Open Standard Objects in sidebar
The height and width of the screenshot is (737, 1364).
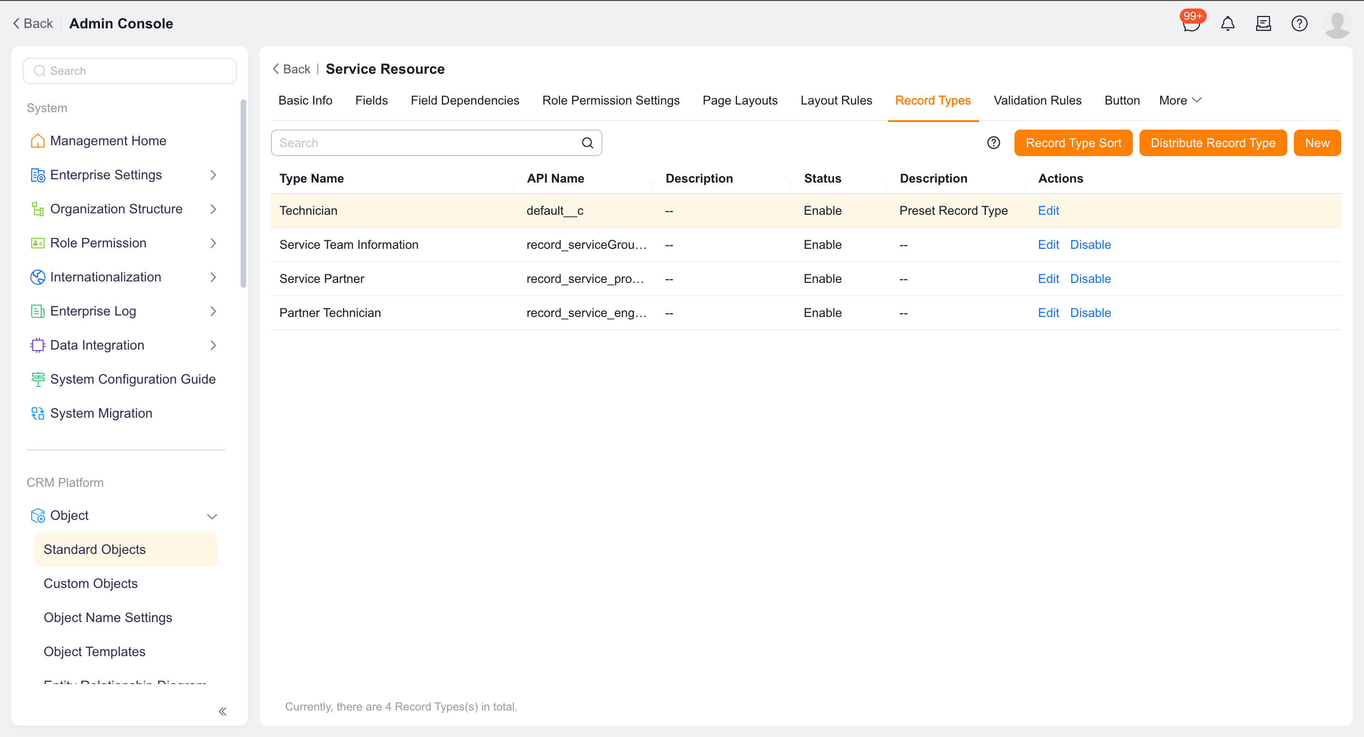click(126, 550)
